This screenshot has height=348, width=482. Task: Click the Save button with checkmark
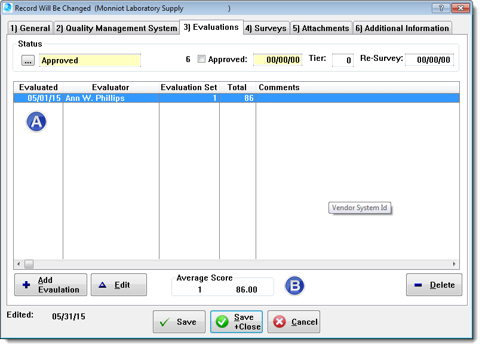[x=179, y=322]
